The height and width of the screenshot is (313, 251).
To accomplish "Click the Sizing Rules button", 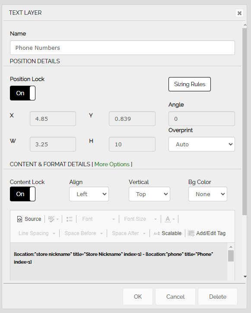I will point(190,84).
